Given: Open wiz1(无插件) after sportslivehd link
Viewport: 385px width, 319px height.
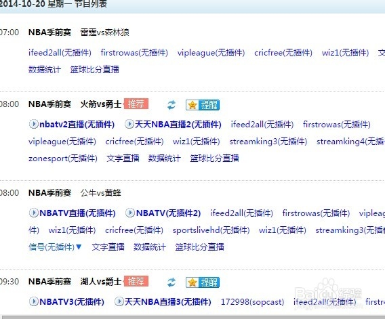Looking at the screenshot, I should tap(283, 230).
